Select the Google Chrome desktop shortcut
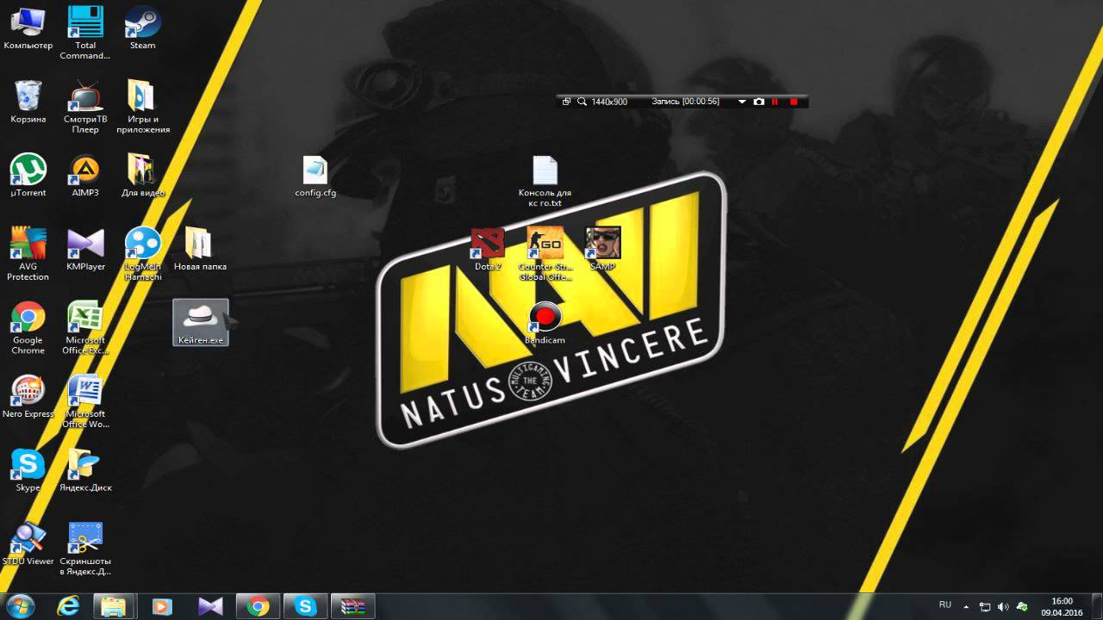 tap(28, 328)
